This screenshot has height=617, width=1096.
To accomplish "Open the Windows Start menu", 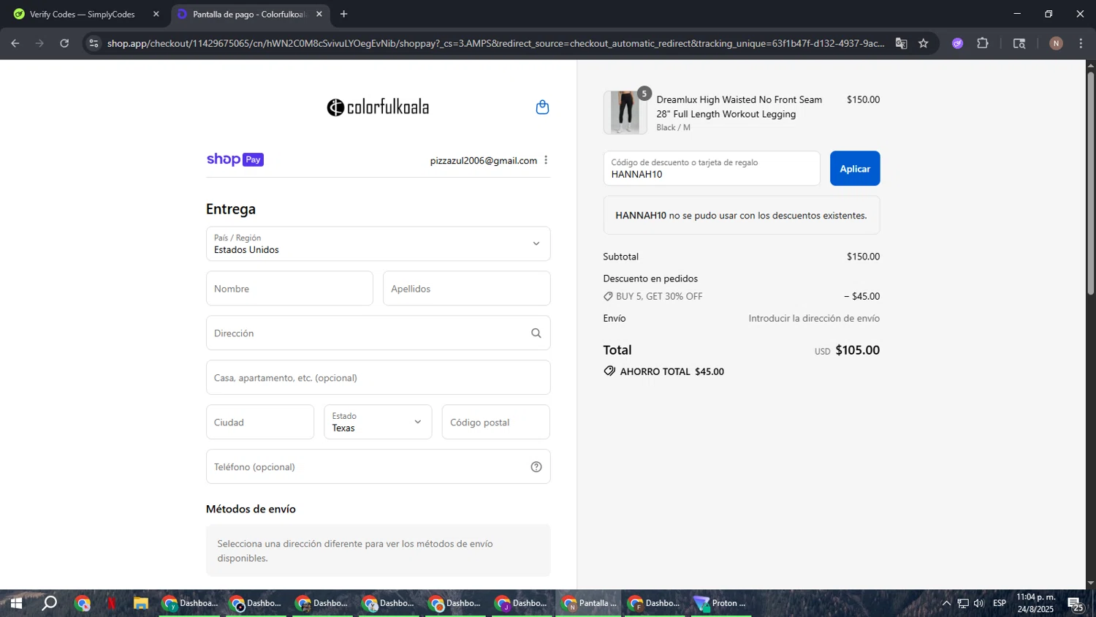I will tap(15, 603).
